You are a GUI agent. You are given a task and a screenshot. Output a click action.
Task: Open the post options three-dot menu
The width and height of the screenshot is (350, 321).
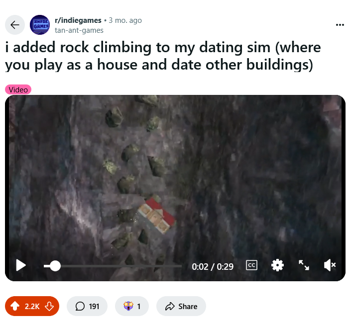pyautogui.click(x=340, y=25)
